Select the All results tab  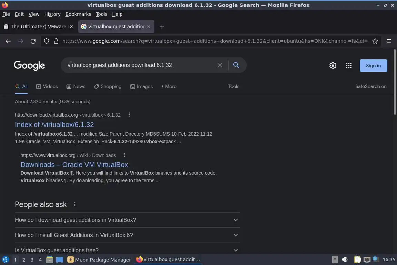tap(21, 87)
